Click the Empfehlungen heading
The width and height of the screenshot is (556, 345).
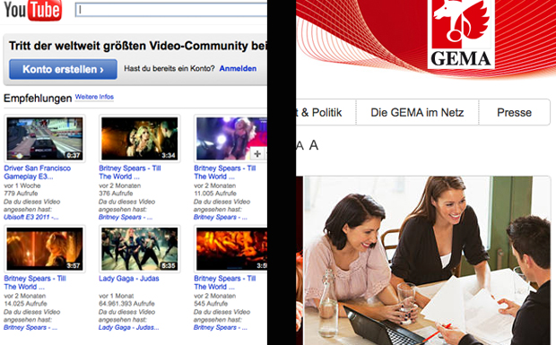(x=38, y=98)
